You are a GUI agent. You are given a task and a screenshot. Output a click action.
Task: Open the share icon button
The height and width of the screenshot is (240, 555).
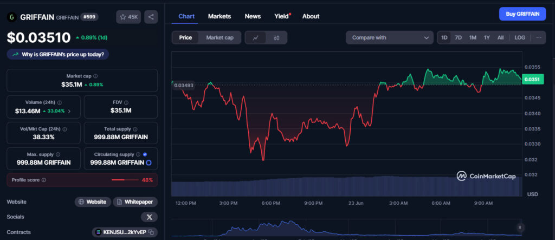point(151,17)
